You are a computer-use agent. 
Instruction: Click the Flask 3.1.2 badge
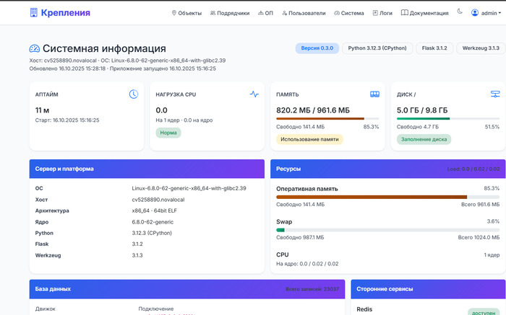[434, 48]
